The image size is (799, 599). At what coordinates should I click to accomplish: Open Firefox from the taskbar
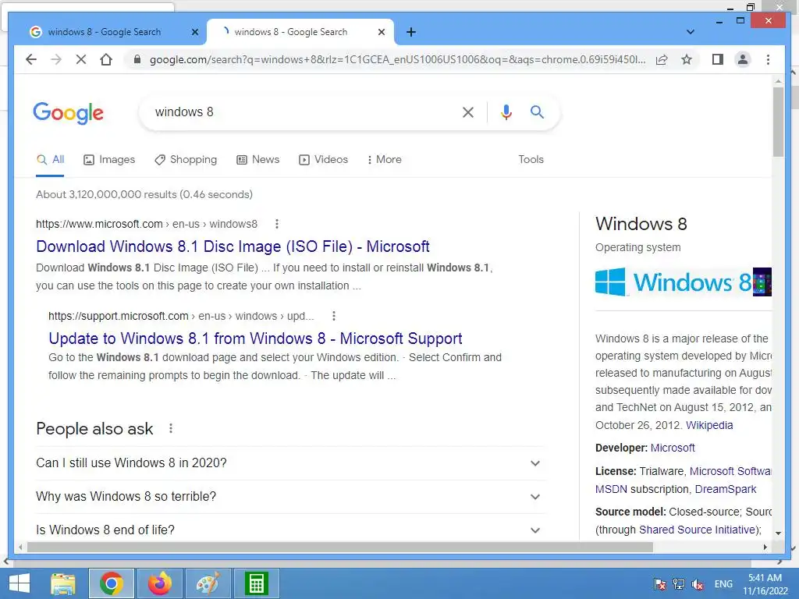[x=159, y=583]
